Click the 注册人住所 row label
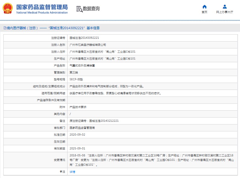Viewport: 240px width, 178px height. 58,52
